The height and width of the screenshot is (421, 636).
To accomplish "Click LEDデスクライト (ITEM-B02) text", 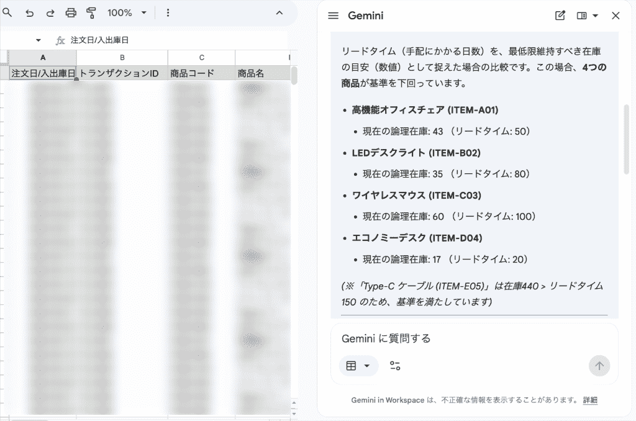I will 416,153.
